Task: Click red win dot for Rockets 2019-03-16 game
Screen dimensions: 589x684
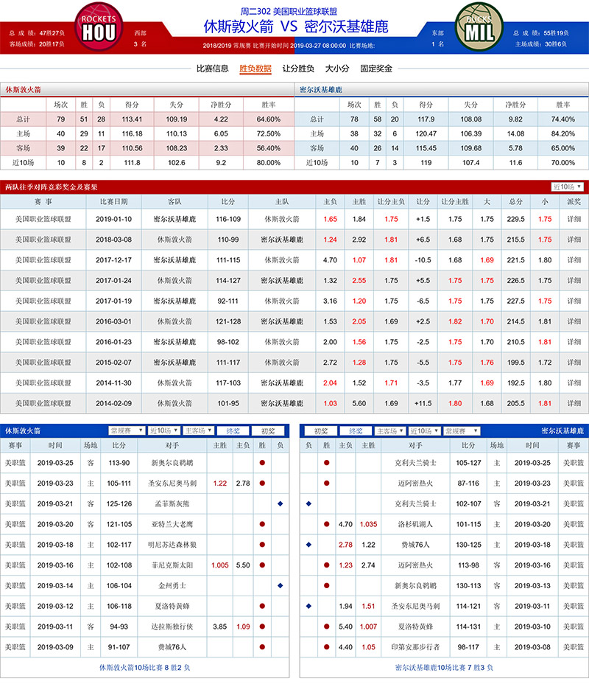Action: pos(262,565)
